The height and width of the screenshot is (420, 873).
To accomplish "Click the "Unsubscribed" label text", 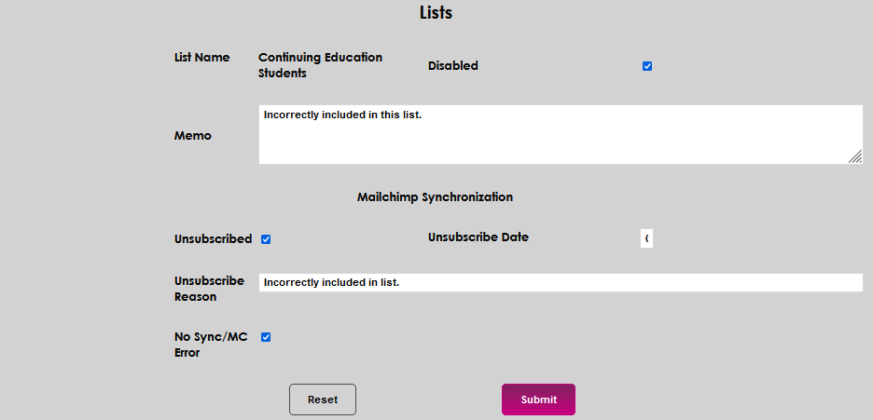I will (x=213, y=239).
